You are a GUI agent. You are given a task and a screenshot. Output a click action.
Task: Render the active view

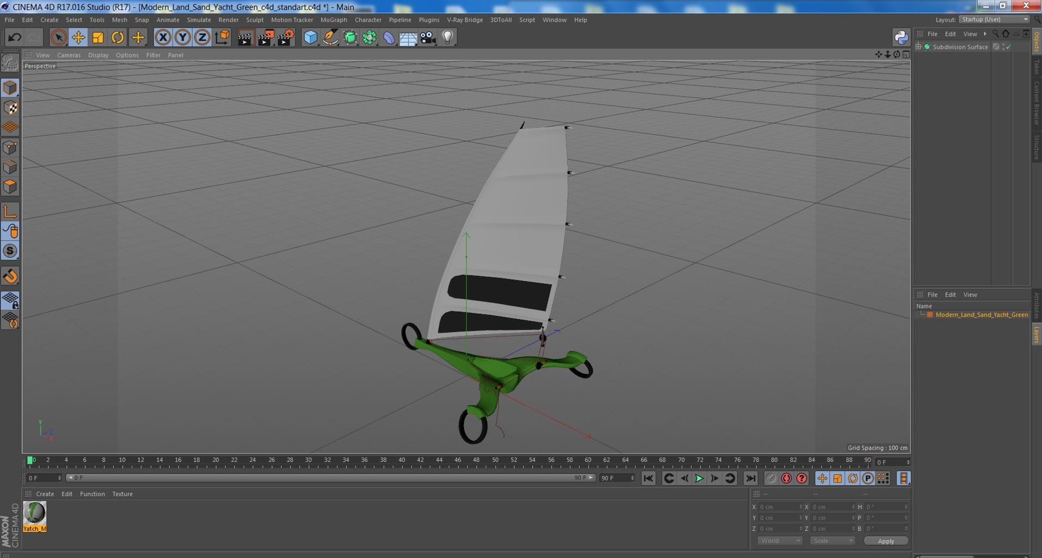(245, 37)
